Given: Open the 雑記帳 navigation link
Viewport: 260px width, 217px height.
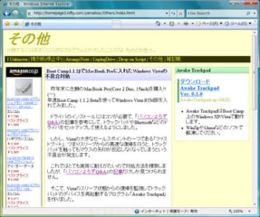Looking at the screenshot, I should pyautogui.click(x=173, y=59).
